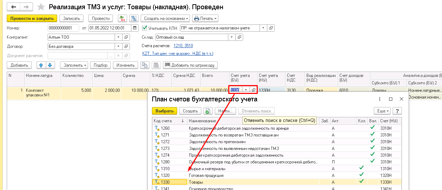Image resolution: width=442 pixels, height=190 pixels.
Task: Expand the Счет учета (БУ) cell dropdown
Action: pos(246,90)
